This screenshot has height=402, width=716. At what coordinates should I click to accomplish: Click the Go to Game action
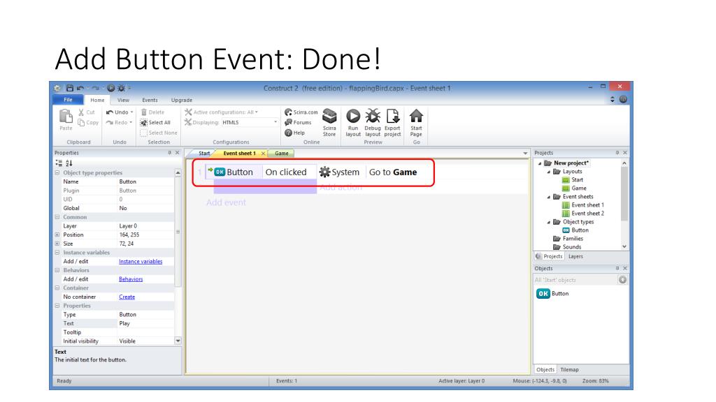pyautogui.click(x=393, y=172)
